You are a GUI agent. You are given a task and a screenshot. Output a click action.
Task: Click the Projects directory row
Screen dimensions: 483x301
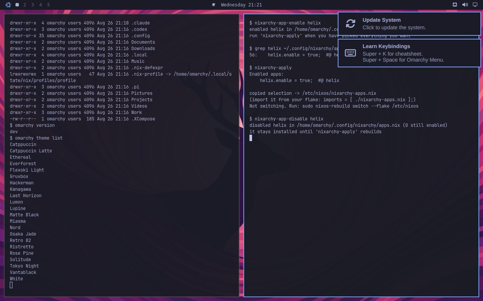pyautogui.click(x=81, y=100)
